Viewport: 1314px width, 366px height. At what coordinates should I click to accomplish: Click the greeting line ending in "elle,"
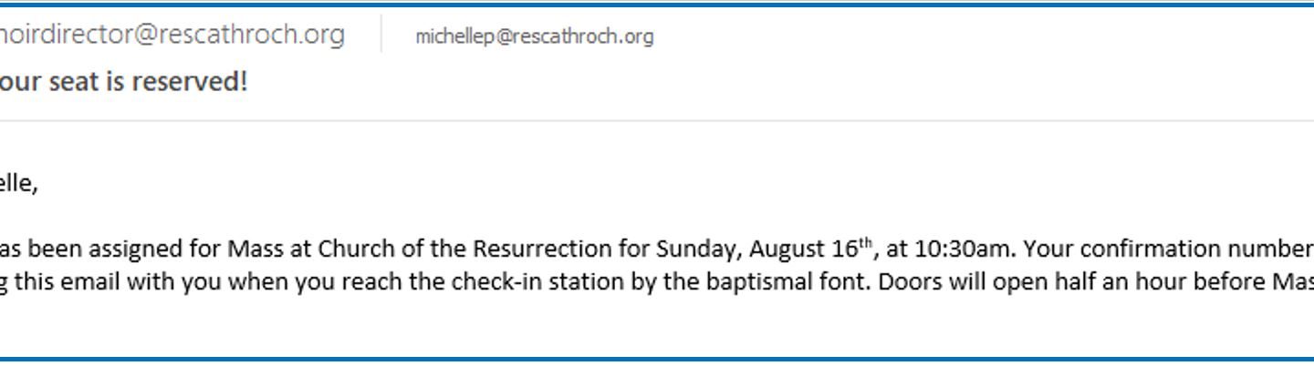[x=18, y=184]
